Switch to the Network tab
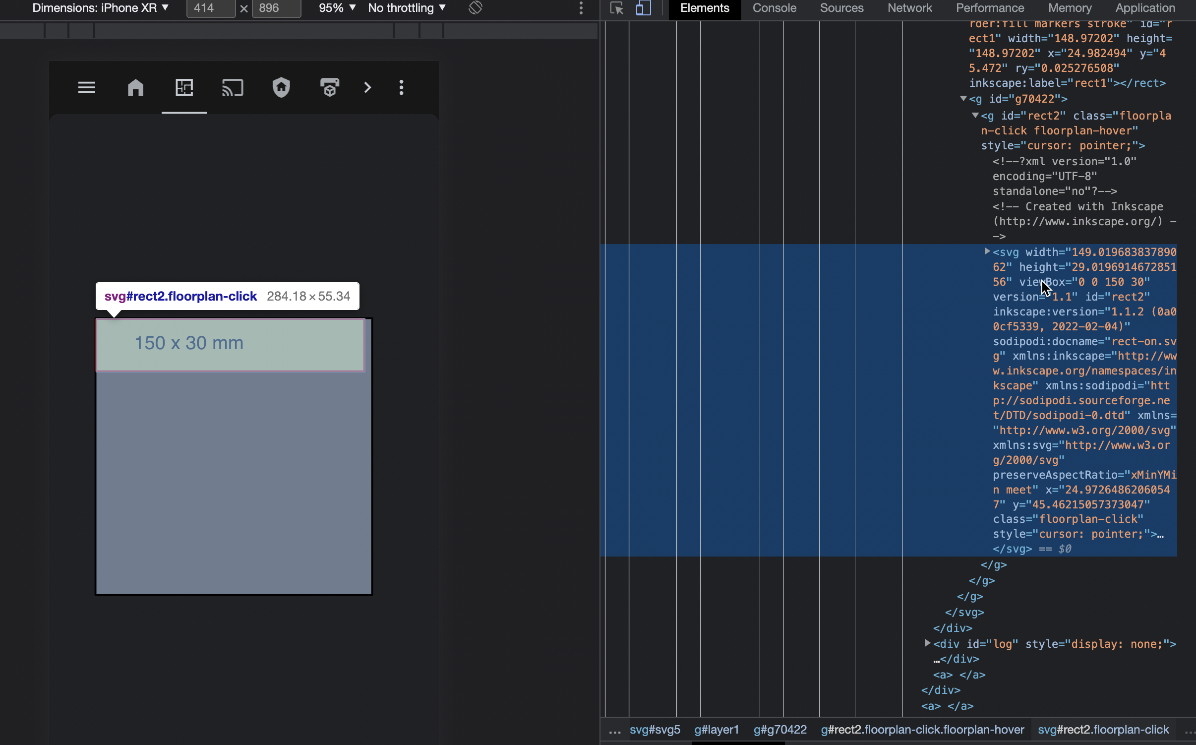1196x745 pixels. [x=909, y=8]
